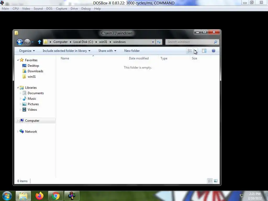268x201 pixels.
Task: Toggle the preview pane
Action: pos(204,51)
